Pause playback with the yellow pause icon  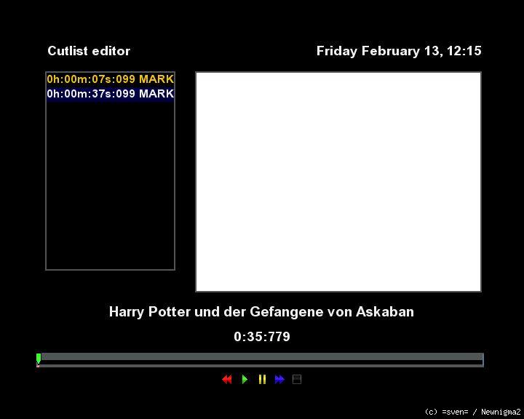[262, 379]
